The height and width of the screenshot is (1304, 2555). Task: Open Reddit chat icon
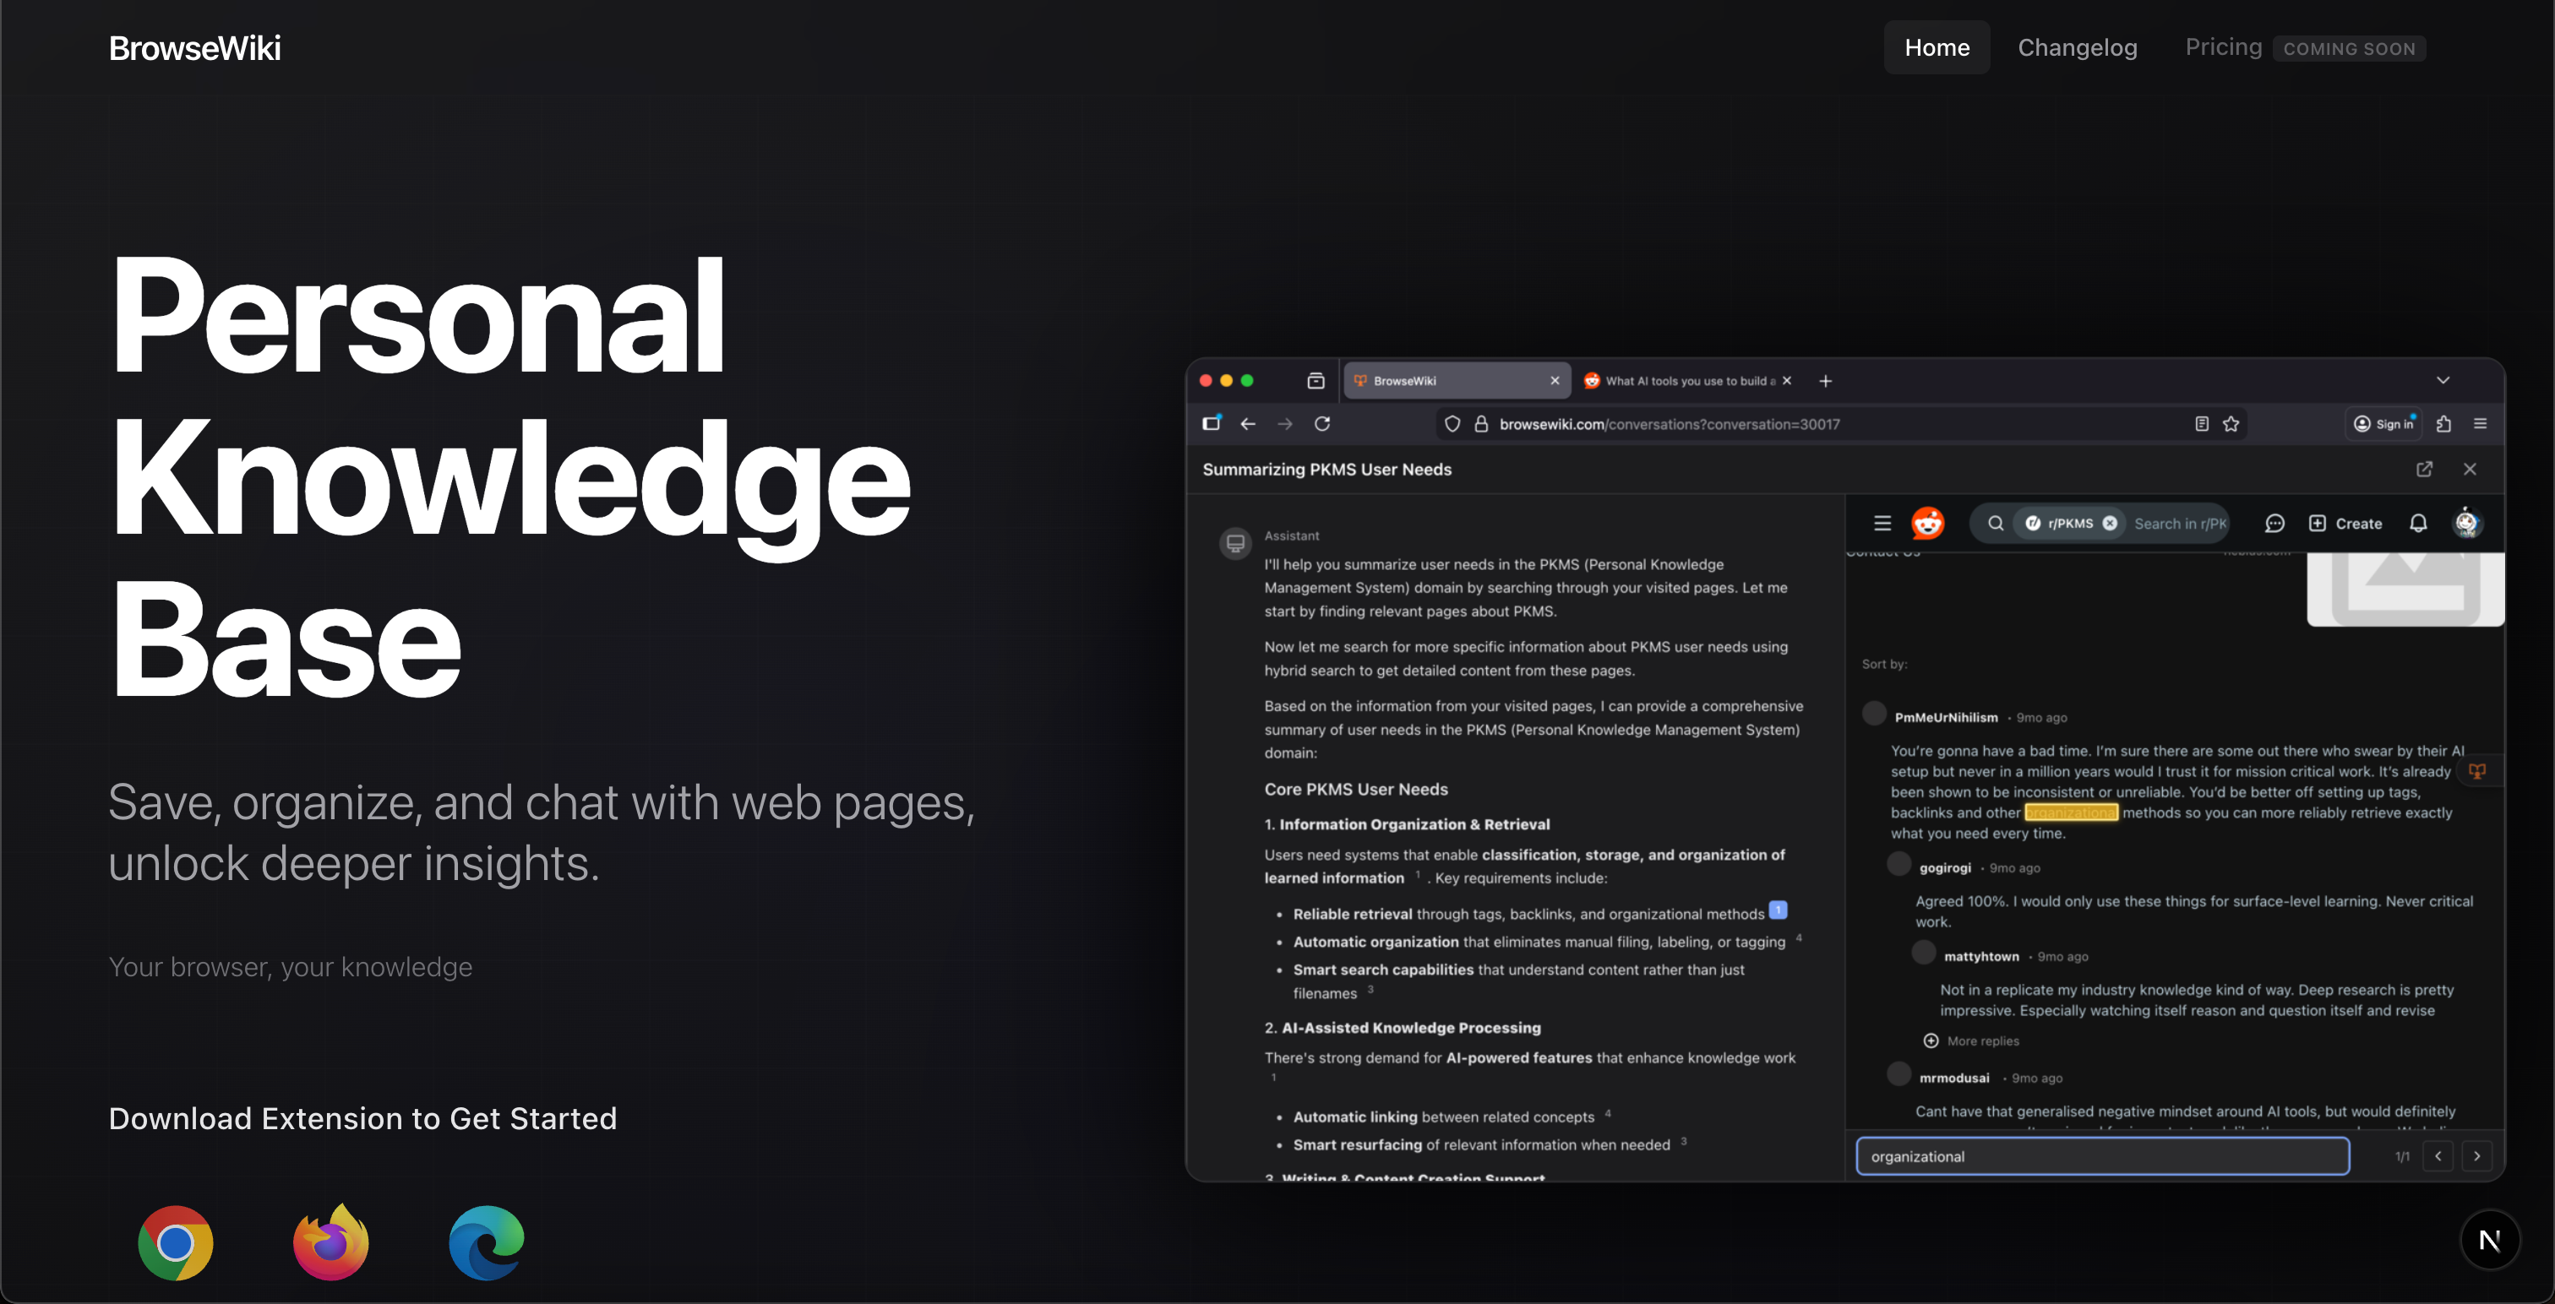[2275, 524]
